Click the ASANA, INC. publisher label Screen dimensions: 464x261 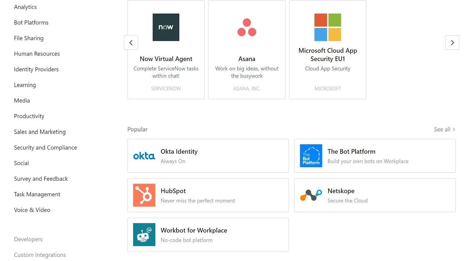[247, 89]
